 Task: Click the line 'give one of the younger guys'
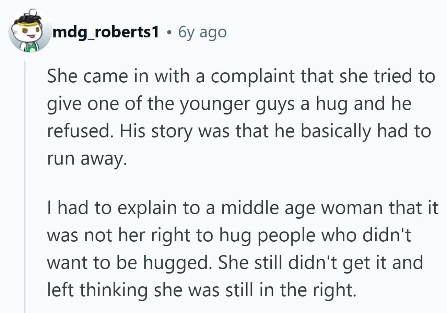229,104
